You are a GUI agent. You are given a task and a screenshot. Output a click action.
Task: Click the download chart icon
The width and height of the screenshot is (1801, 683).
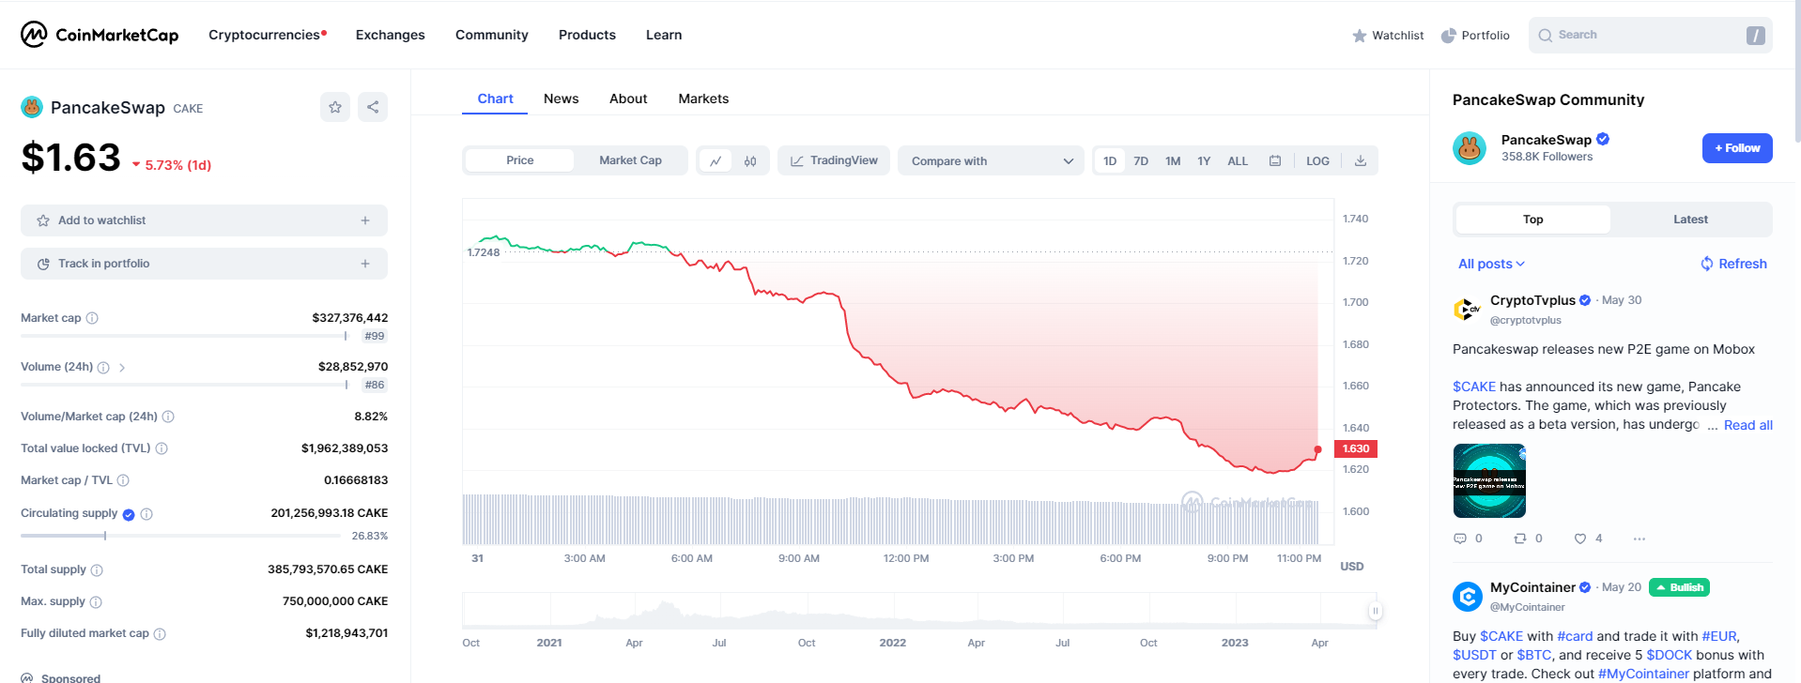pos(1360,160)
